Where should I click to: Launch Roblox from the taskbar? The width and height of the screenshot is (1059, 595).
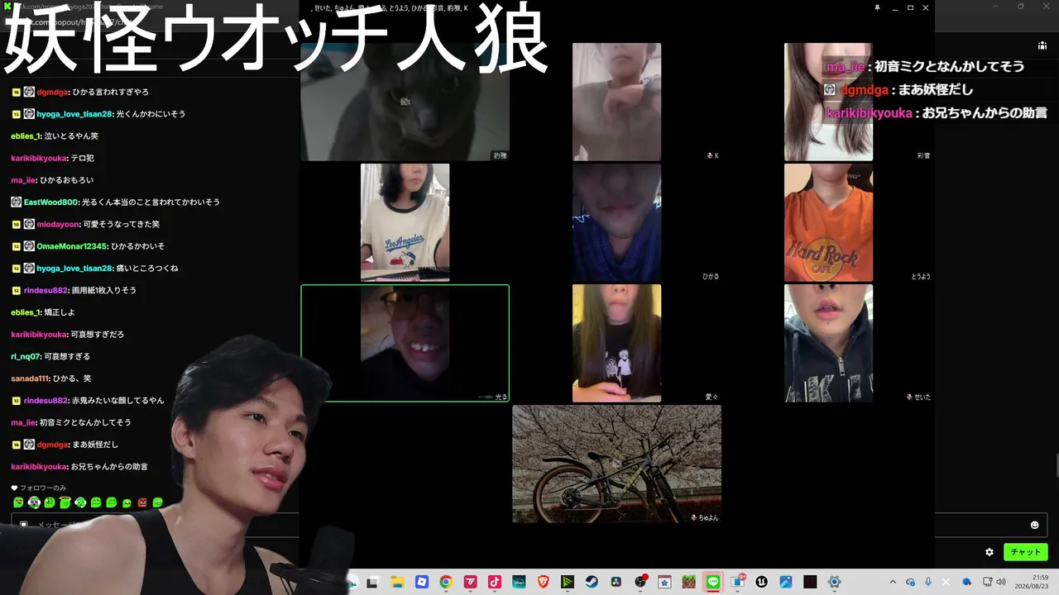point(421,582)
